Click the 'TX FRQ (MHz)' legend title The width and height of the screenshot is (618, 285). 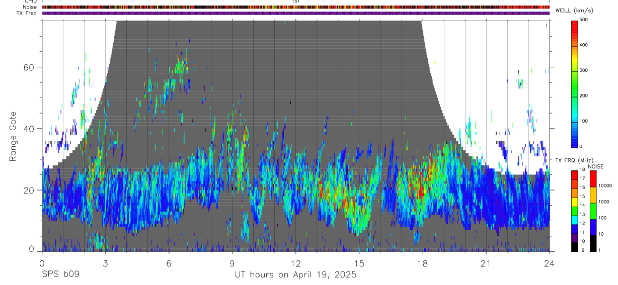(x=573, y=160)
